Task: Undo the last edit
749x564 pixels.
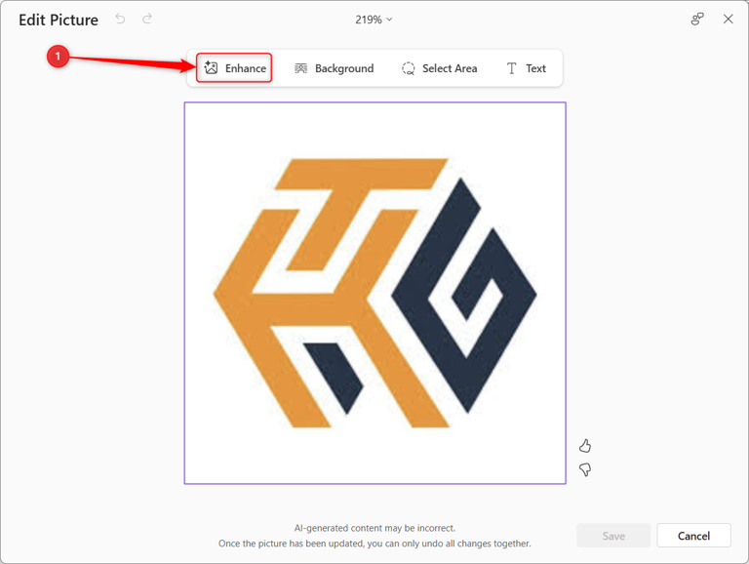Action: 120,19
